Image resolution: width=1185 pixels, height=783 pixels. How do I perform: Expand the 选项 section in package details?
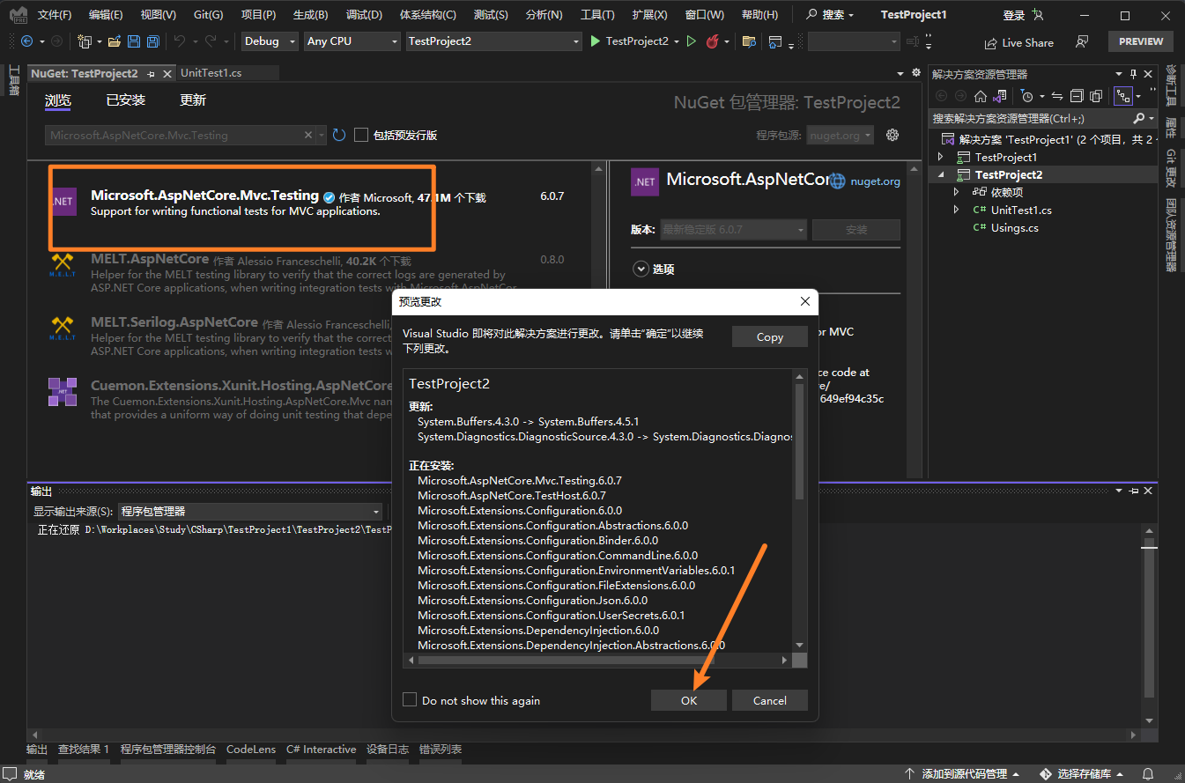640,270
